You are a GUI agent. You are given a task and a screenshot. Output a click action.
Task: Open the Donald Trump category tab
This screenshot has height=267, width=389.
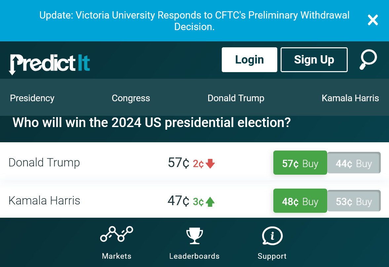(x=236, y=98)
